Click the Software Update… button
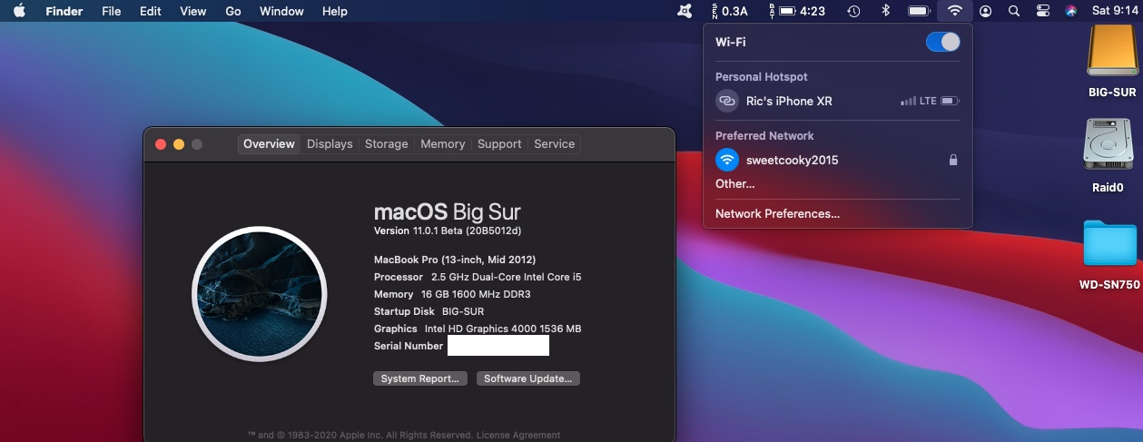 [528, 378]
